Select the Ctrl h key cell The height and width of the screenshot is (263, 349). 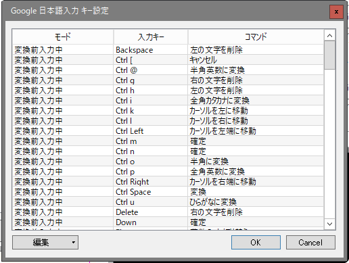point(151,91)
